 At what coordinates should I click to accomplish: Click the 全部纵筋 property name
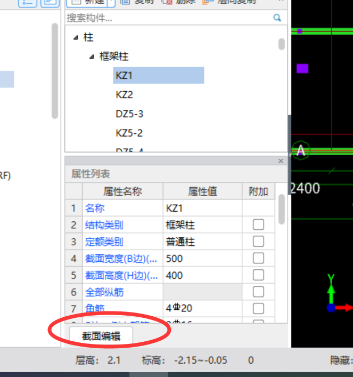[104, 292]
